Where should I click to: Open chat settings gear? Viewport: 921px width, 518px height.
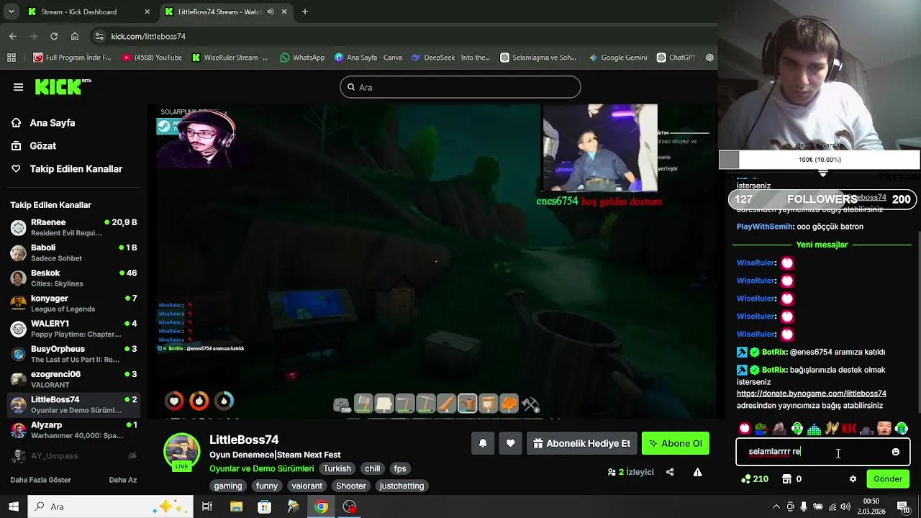coord(853,479)
